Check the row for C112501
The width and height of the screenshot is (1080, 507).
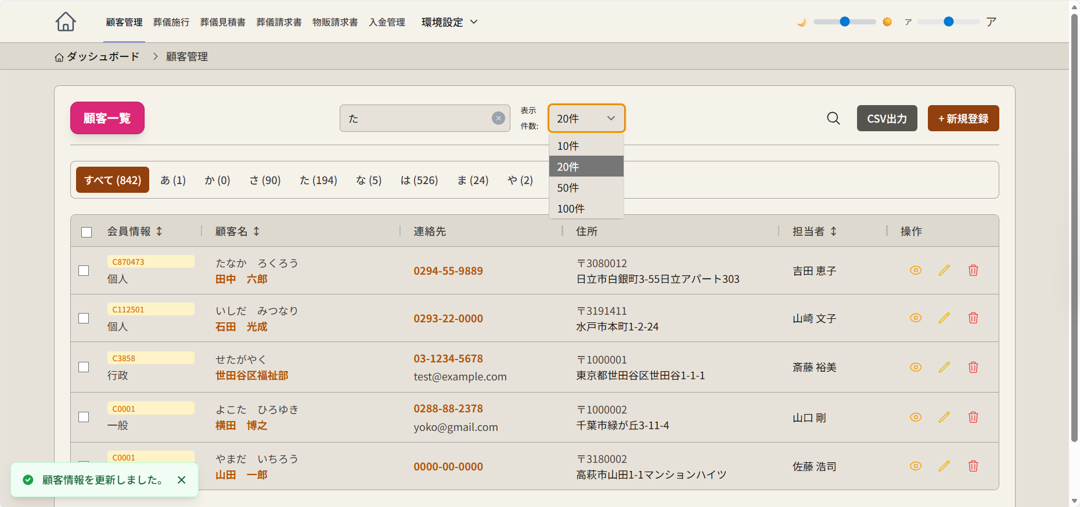(84, 318)
